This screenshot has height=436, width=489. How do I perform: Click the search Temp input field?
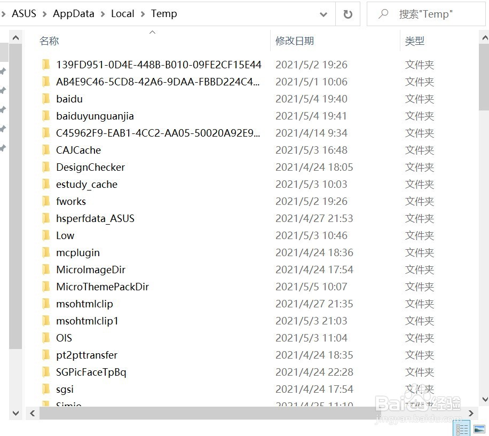(x=426, y=14)
